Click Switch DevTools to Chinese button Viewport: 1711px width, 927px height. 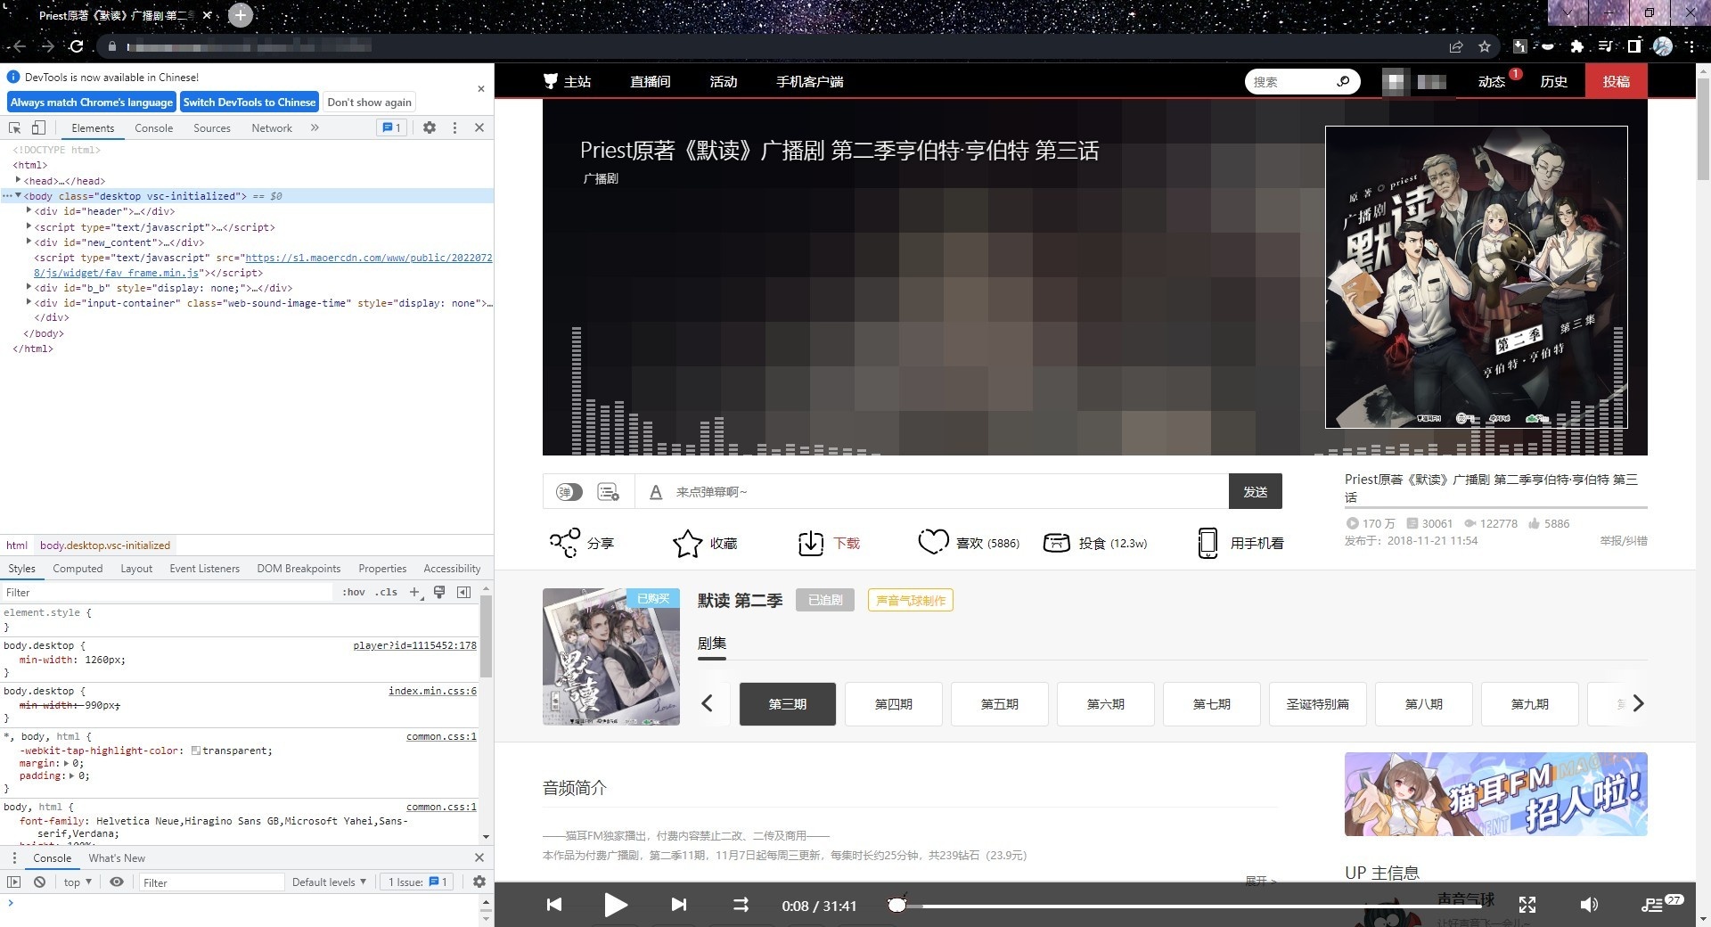coord(250,102)
